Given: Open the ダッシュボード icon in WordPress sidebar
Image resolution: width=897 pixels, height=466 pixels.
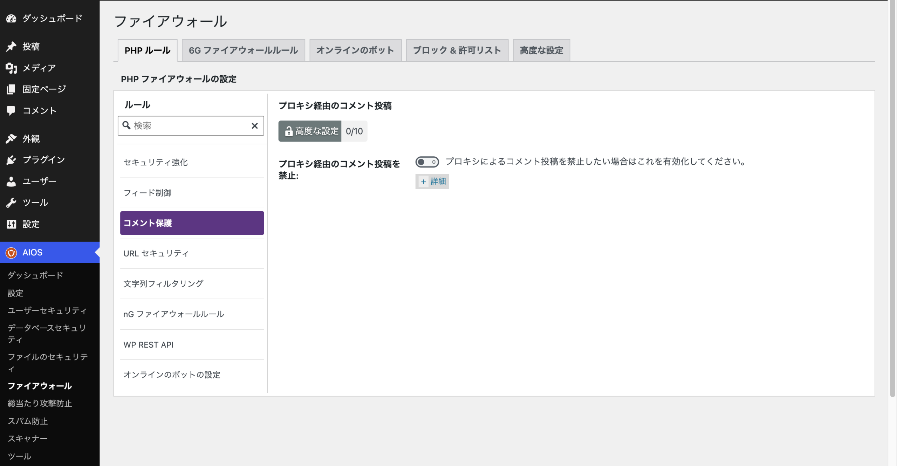Looking at the screenshot, I should click(11, 18).
